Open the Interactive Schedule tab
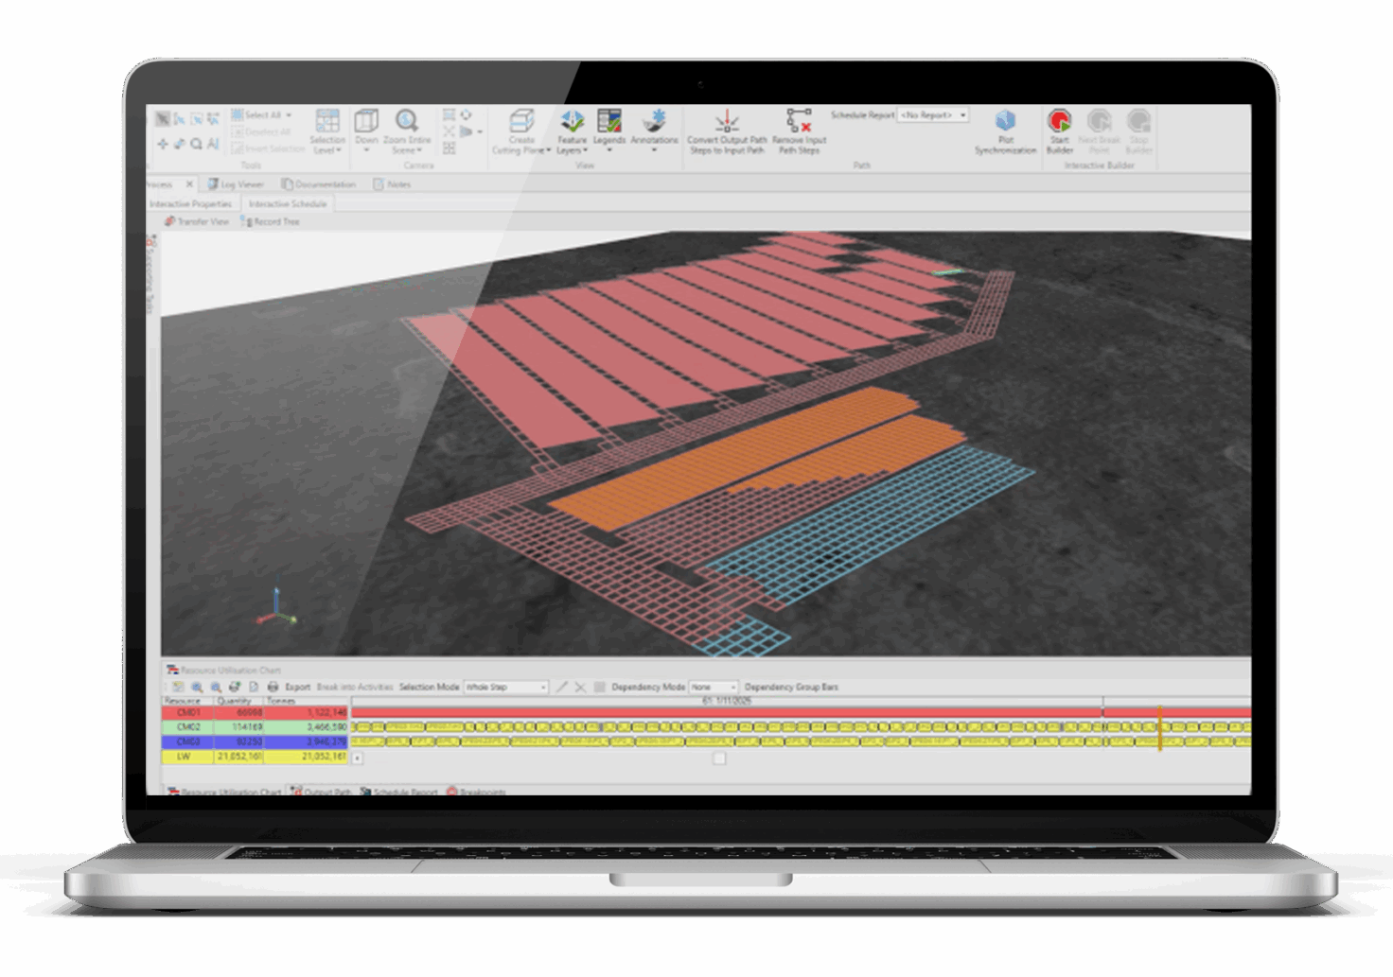 tap(288, 204)
